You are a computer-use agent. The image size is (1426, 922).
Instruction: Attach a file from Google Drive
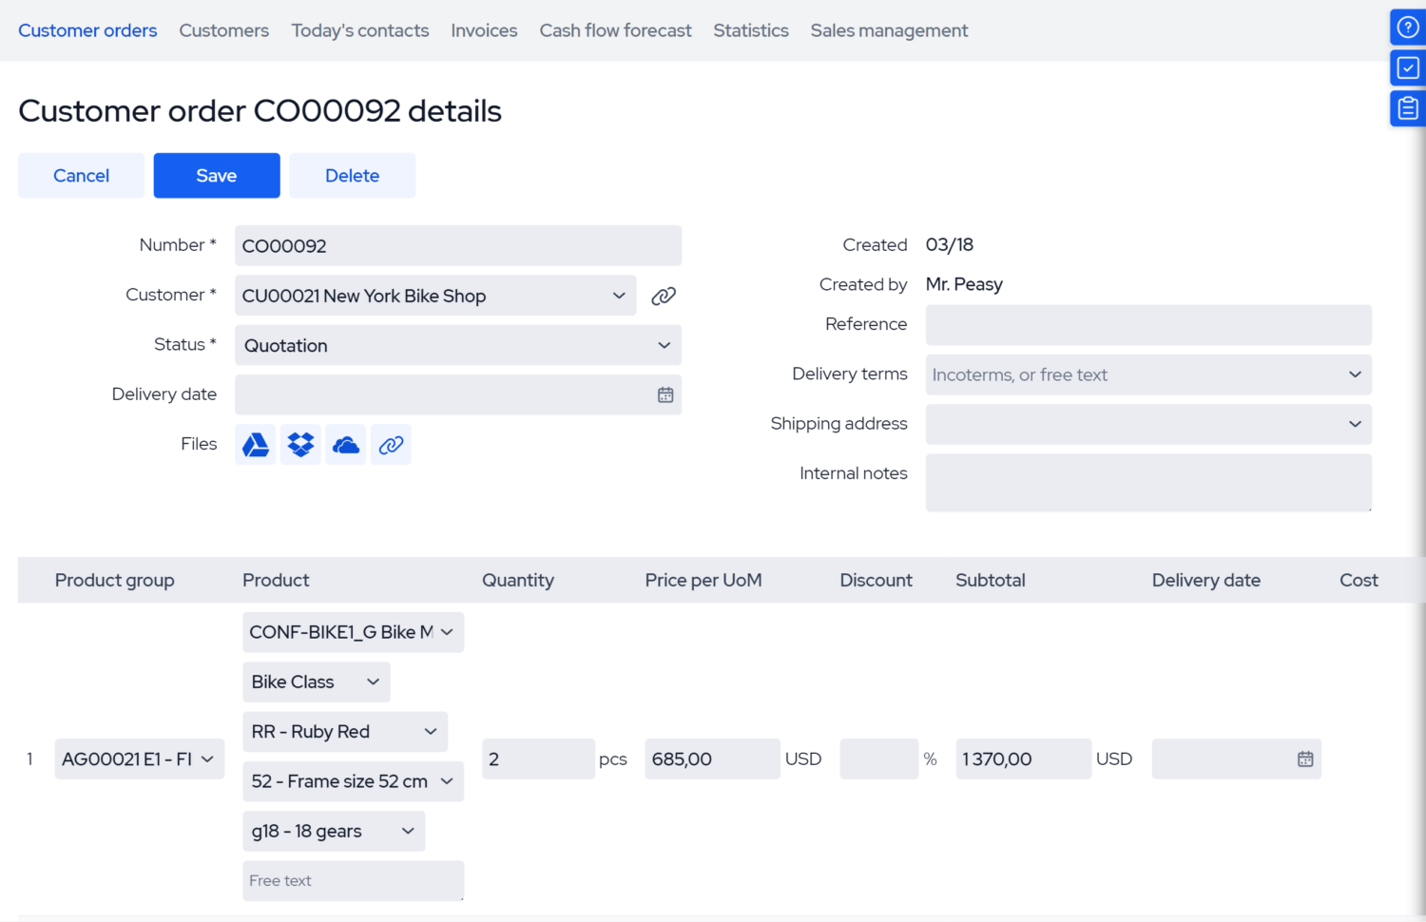click(255, 444)
